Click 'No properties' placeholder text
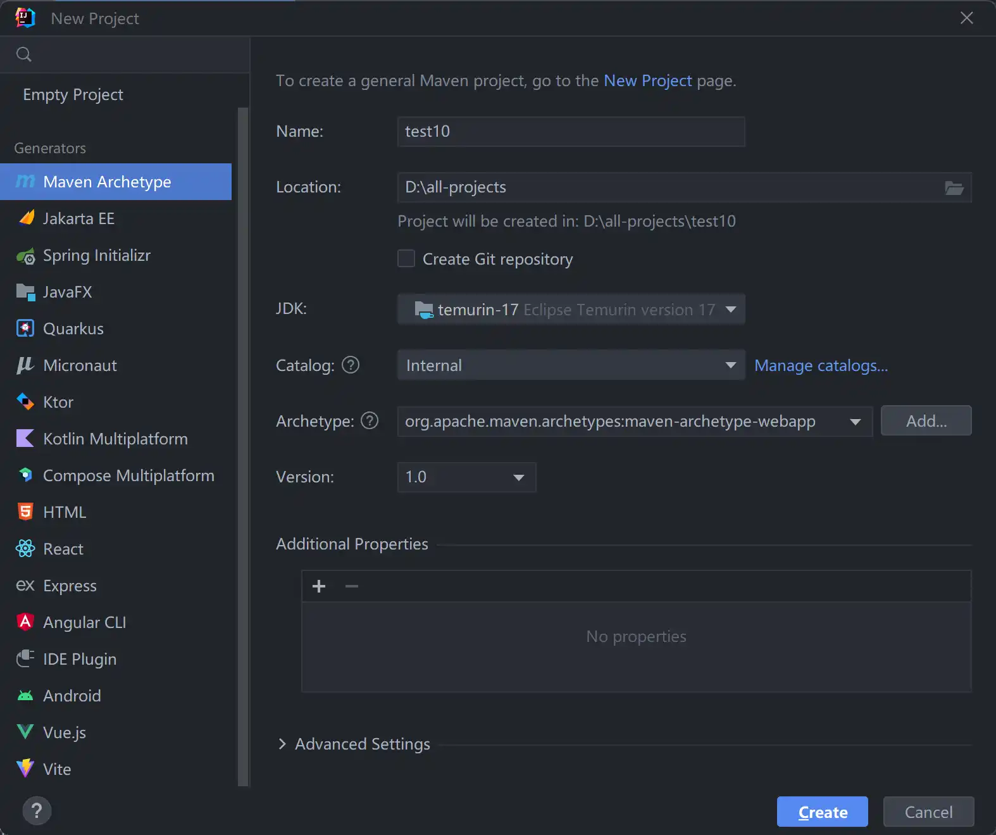Image resolution: width=996 pixels, height=835 pixels. coord(636,636)
